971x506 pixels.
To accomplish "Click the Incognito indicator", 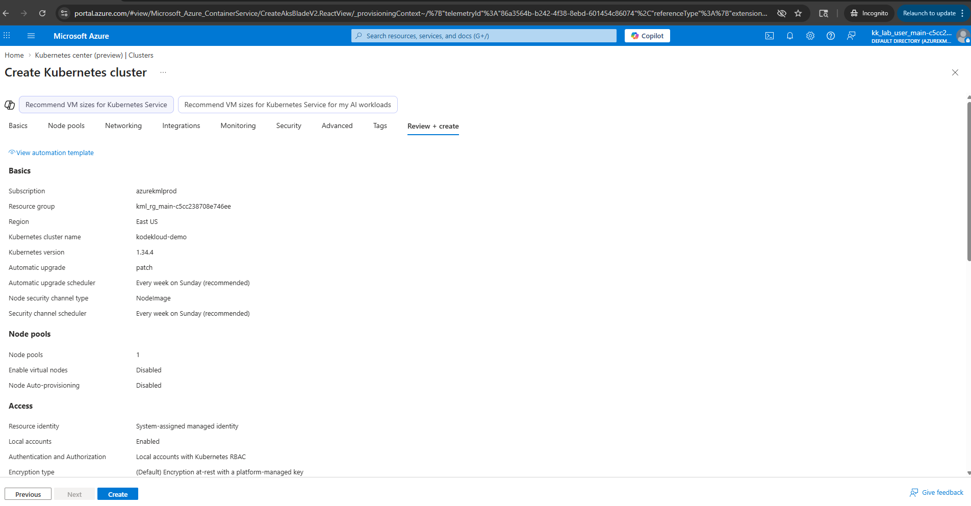I will coord(869,13).
